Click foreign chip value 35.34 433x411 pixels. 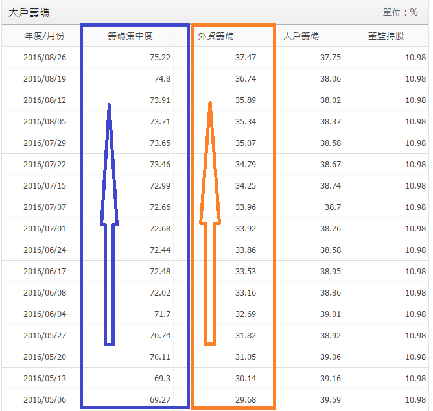pos(246,122)
